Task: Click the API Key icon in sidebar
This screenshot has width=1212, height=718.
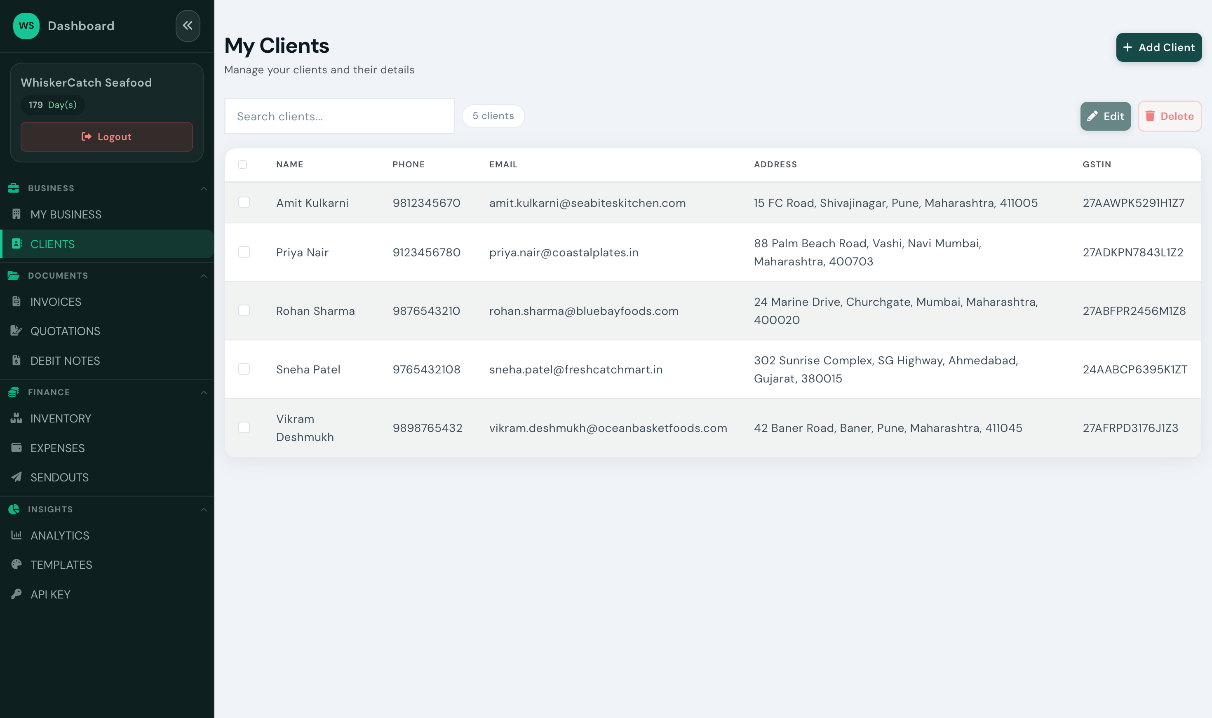Action: (16, 594)
